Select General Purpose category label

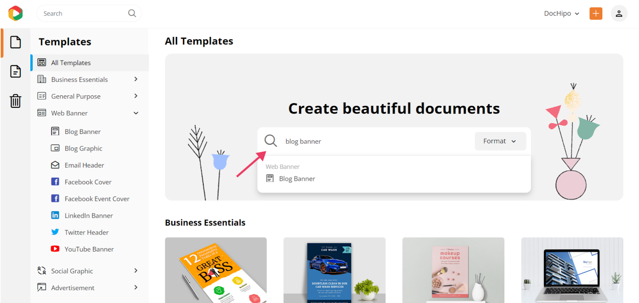(x=76, y=96)
